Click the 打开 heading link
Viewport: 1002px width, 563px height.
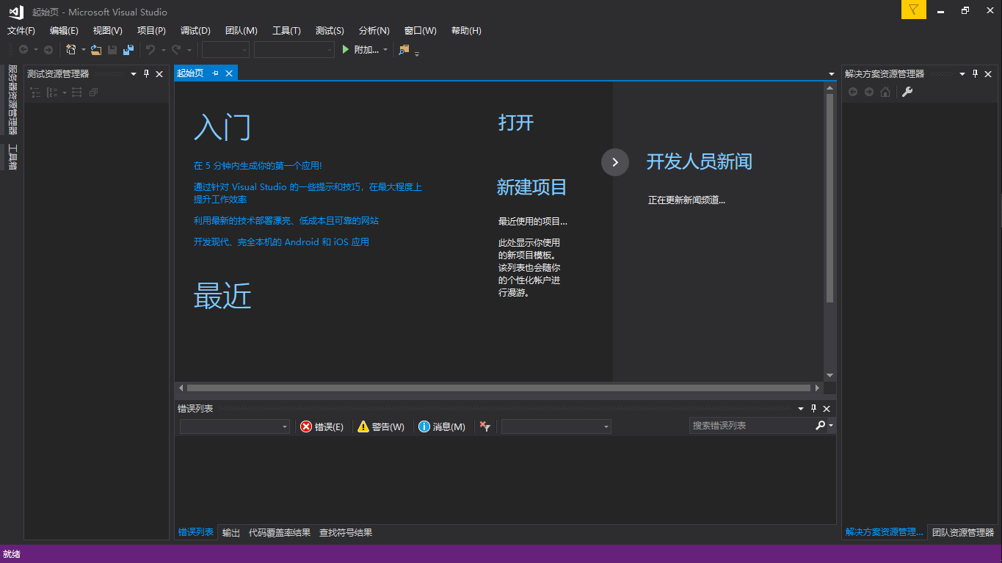516,123
